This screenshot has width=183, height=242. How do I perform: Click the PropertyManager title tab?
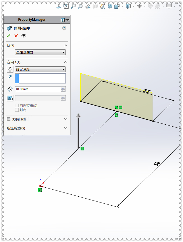32,20
